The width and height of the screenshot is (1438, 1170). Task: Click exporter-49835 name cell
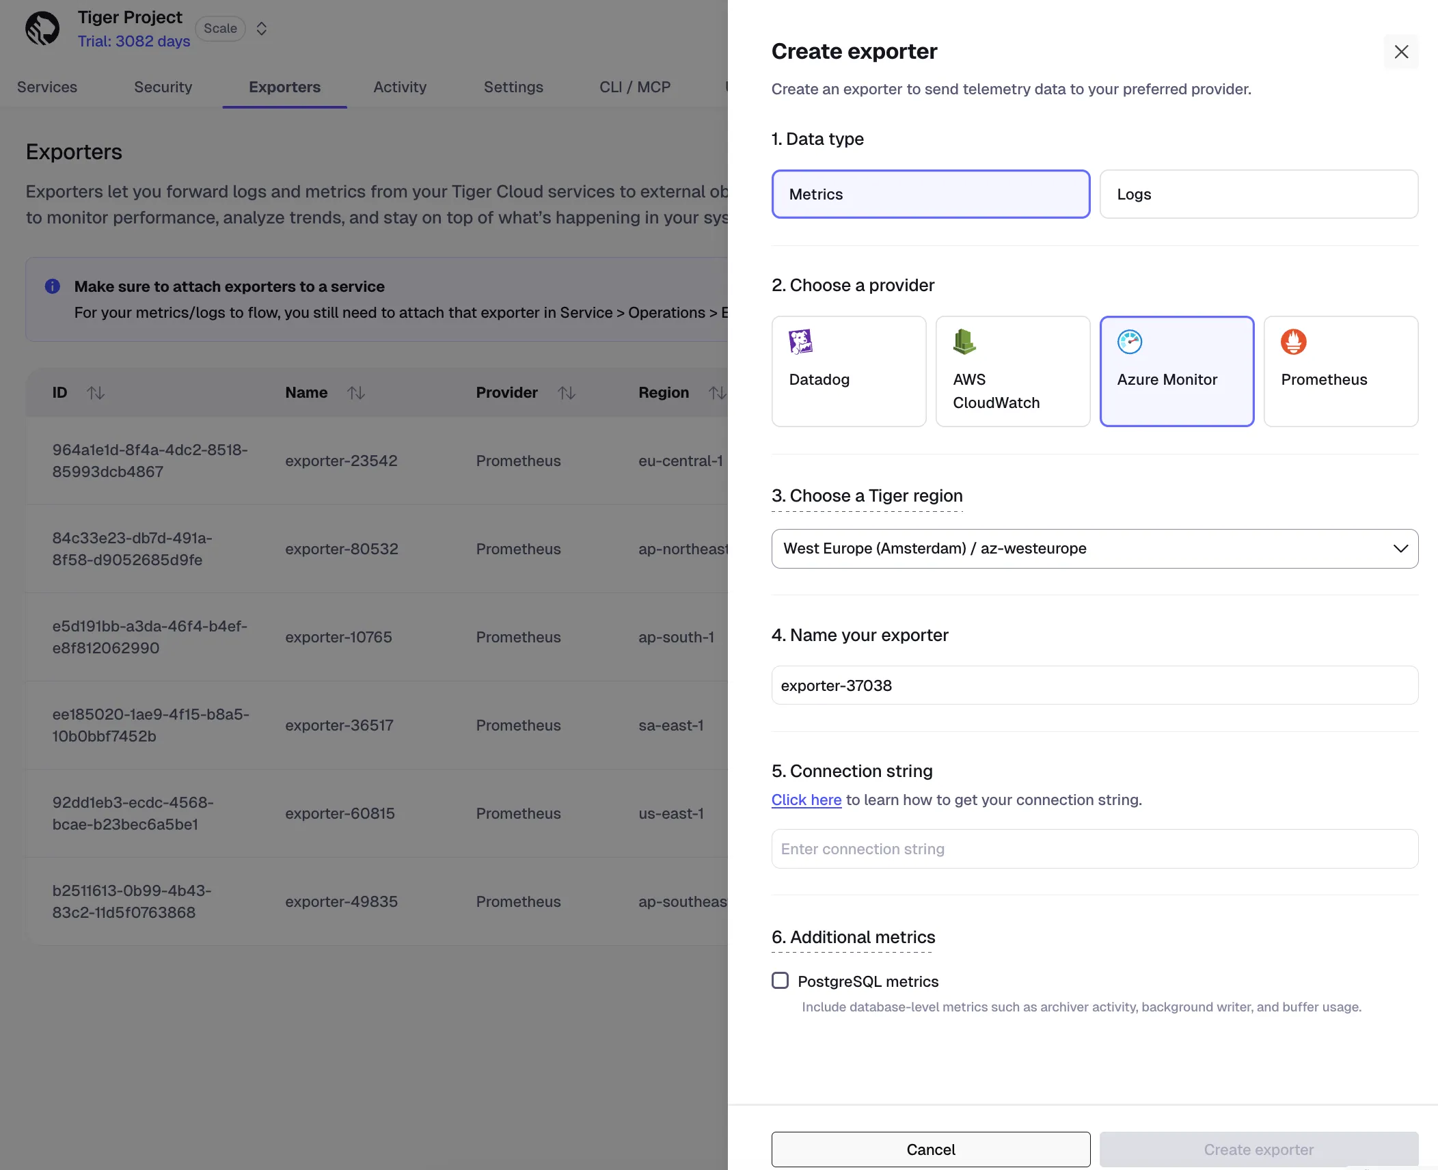pos(341,901)
